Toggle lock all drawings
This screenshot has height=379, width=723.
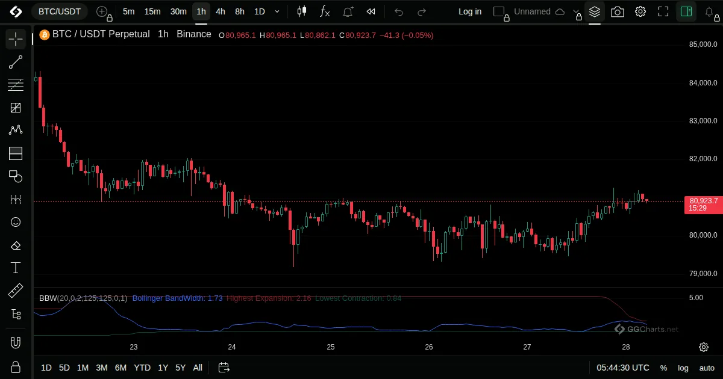16,367
